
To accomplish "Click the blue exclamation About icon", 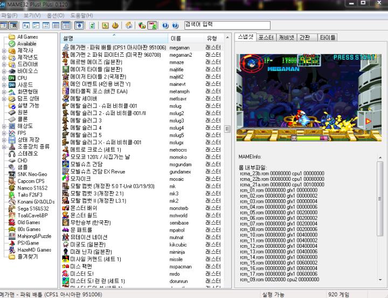I will [x=165, y=25].
